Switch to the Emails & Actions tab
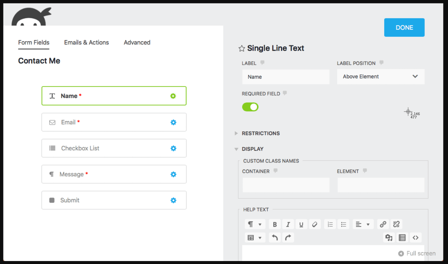The image size is (448, 264). click(86, 42)
